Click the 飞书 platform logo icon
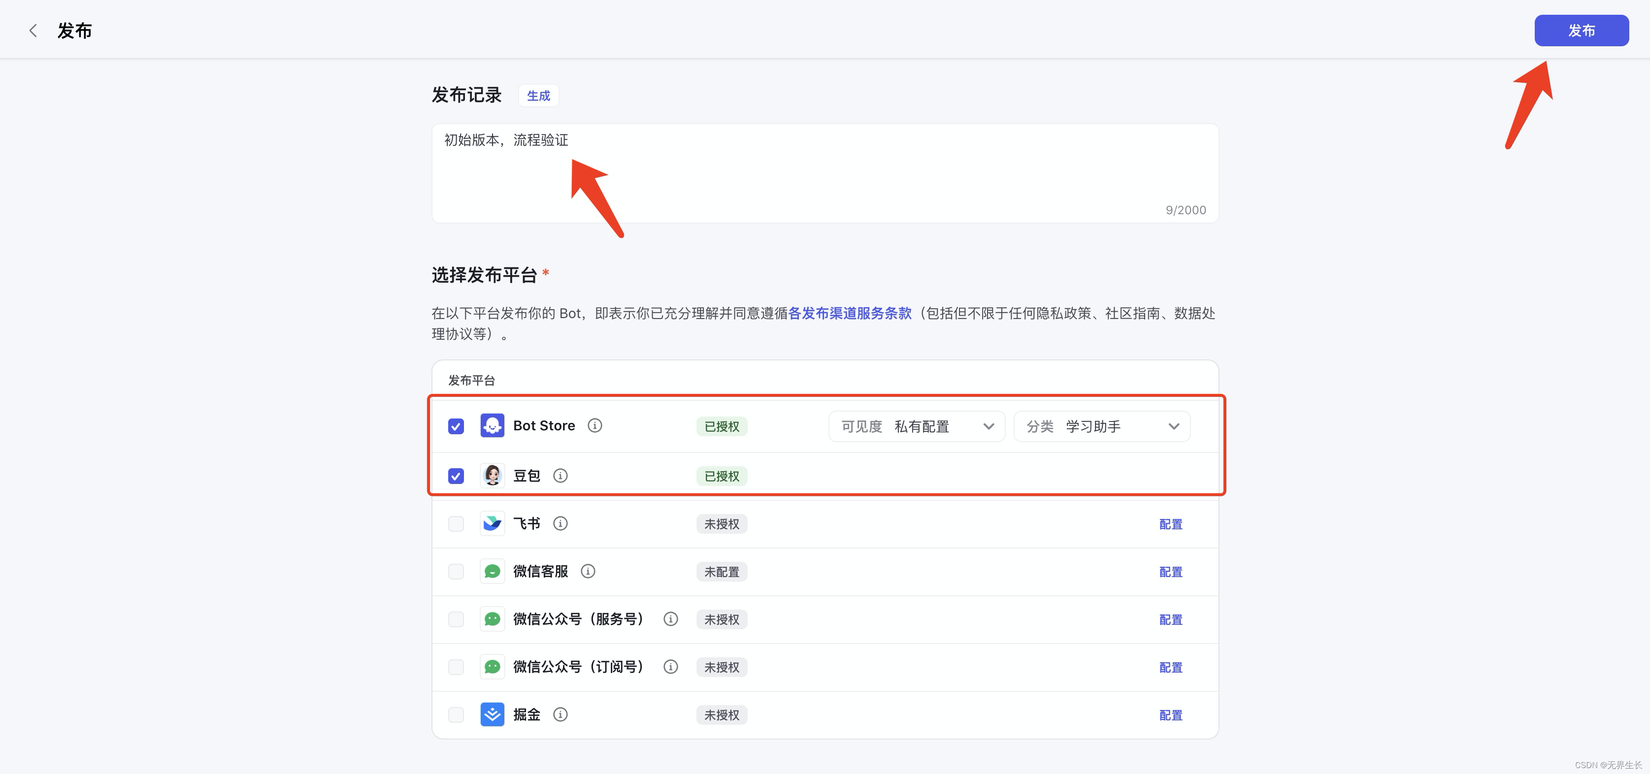 coord(492,524)
